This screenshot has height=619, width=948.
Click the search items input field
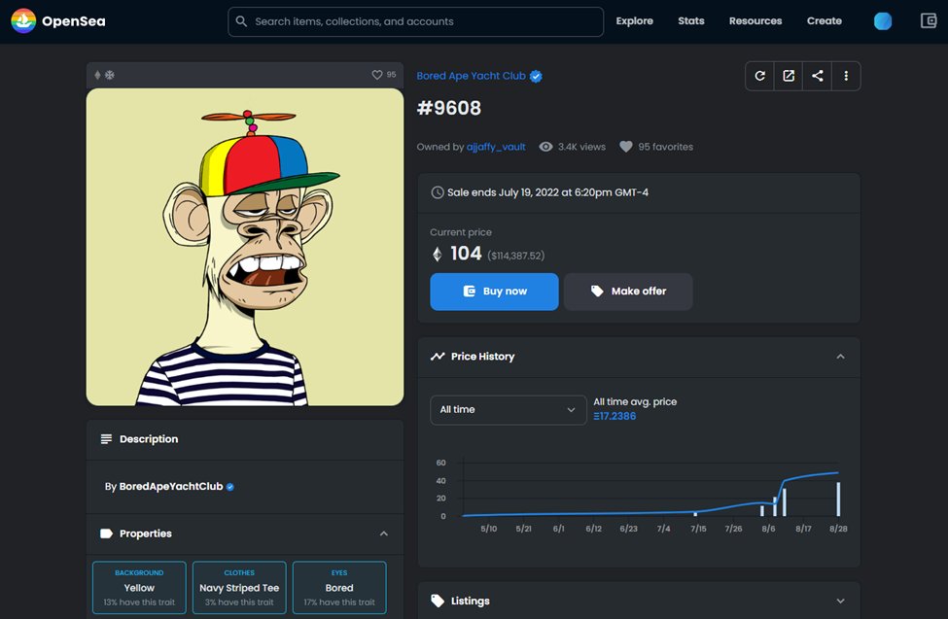[415, 21]
